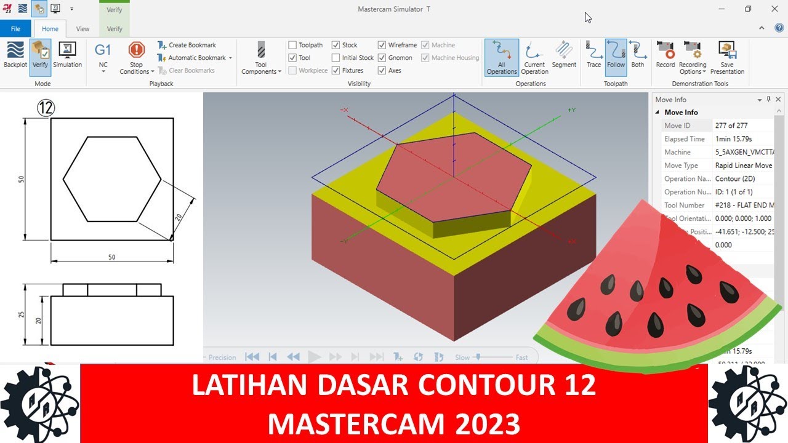Choose Both toolpath mode

coord(638,54)
